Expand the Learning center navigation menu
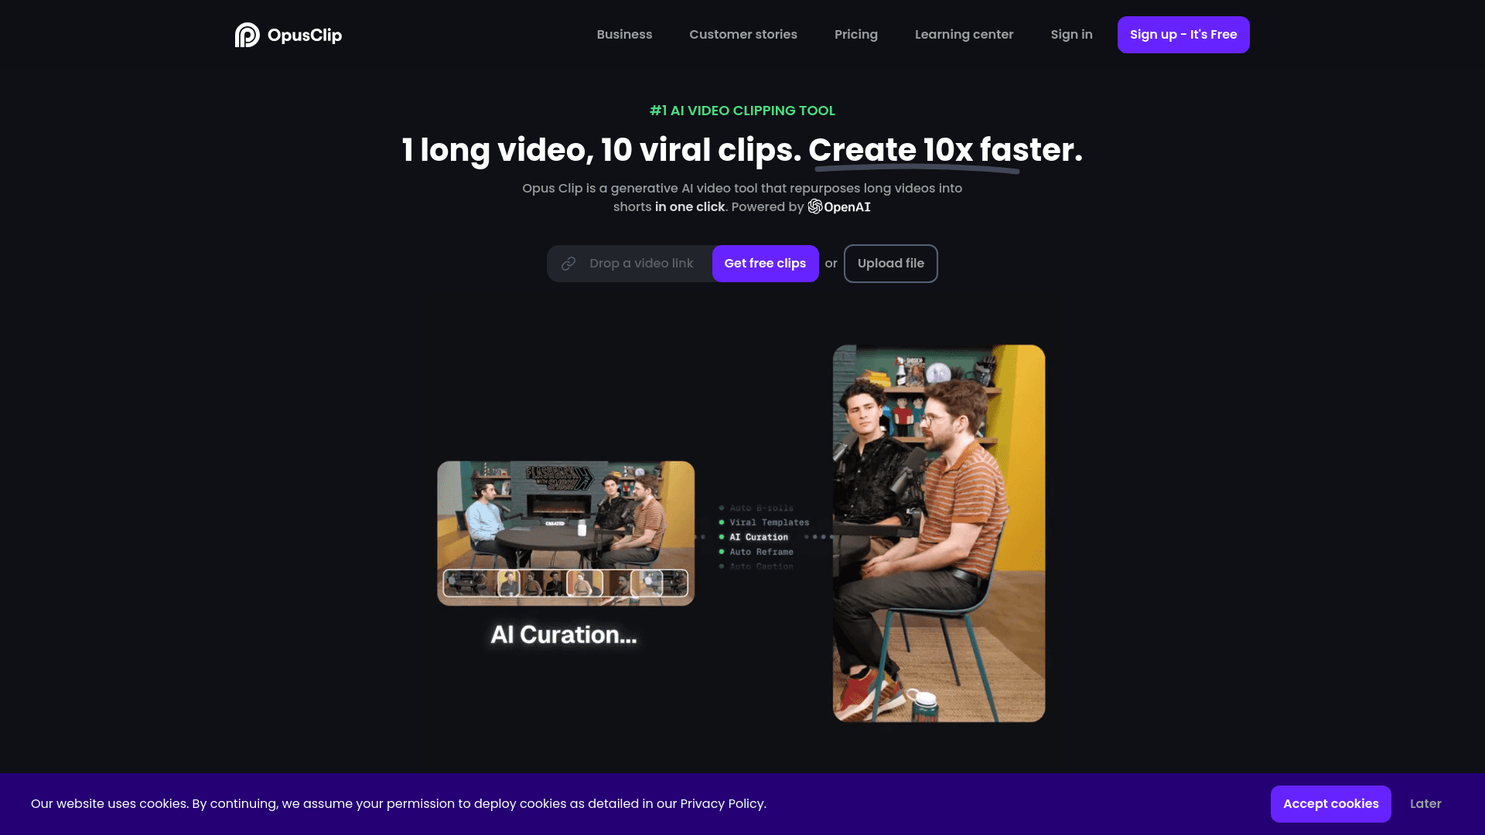 click(964, 34)
